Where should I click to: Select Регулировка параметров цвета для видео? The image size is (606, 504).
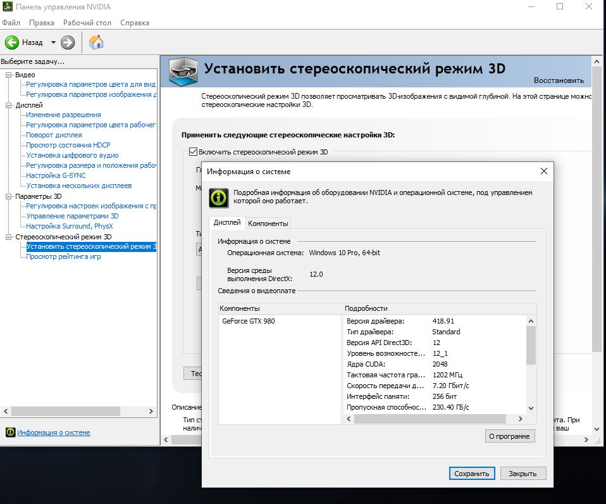tap(91, 84)
